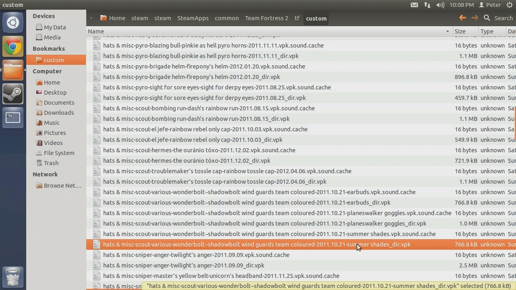Open the system power gear menu
Viewport: 516px width, 290px height.
[x=509, y=5]
